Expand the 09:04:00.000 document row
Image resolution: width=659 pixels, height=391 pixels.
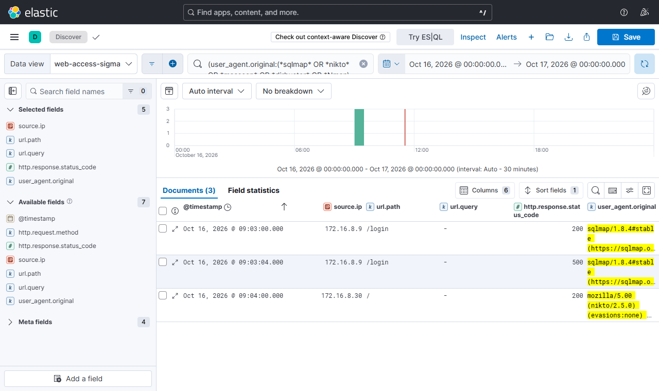[x=175, y=296]
